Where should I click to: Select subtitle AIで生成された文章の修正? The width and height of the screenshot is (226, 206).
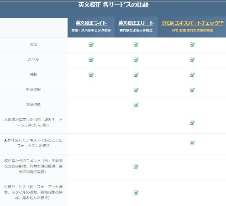[x=192, y=30]
